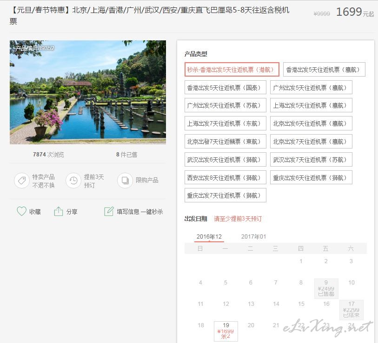Image resolution: width=378 pixels, height=343 pixels.
Task: Click the 8 件已售 sold count
Action: (127, 154)
